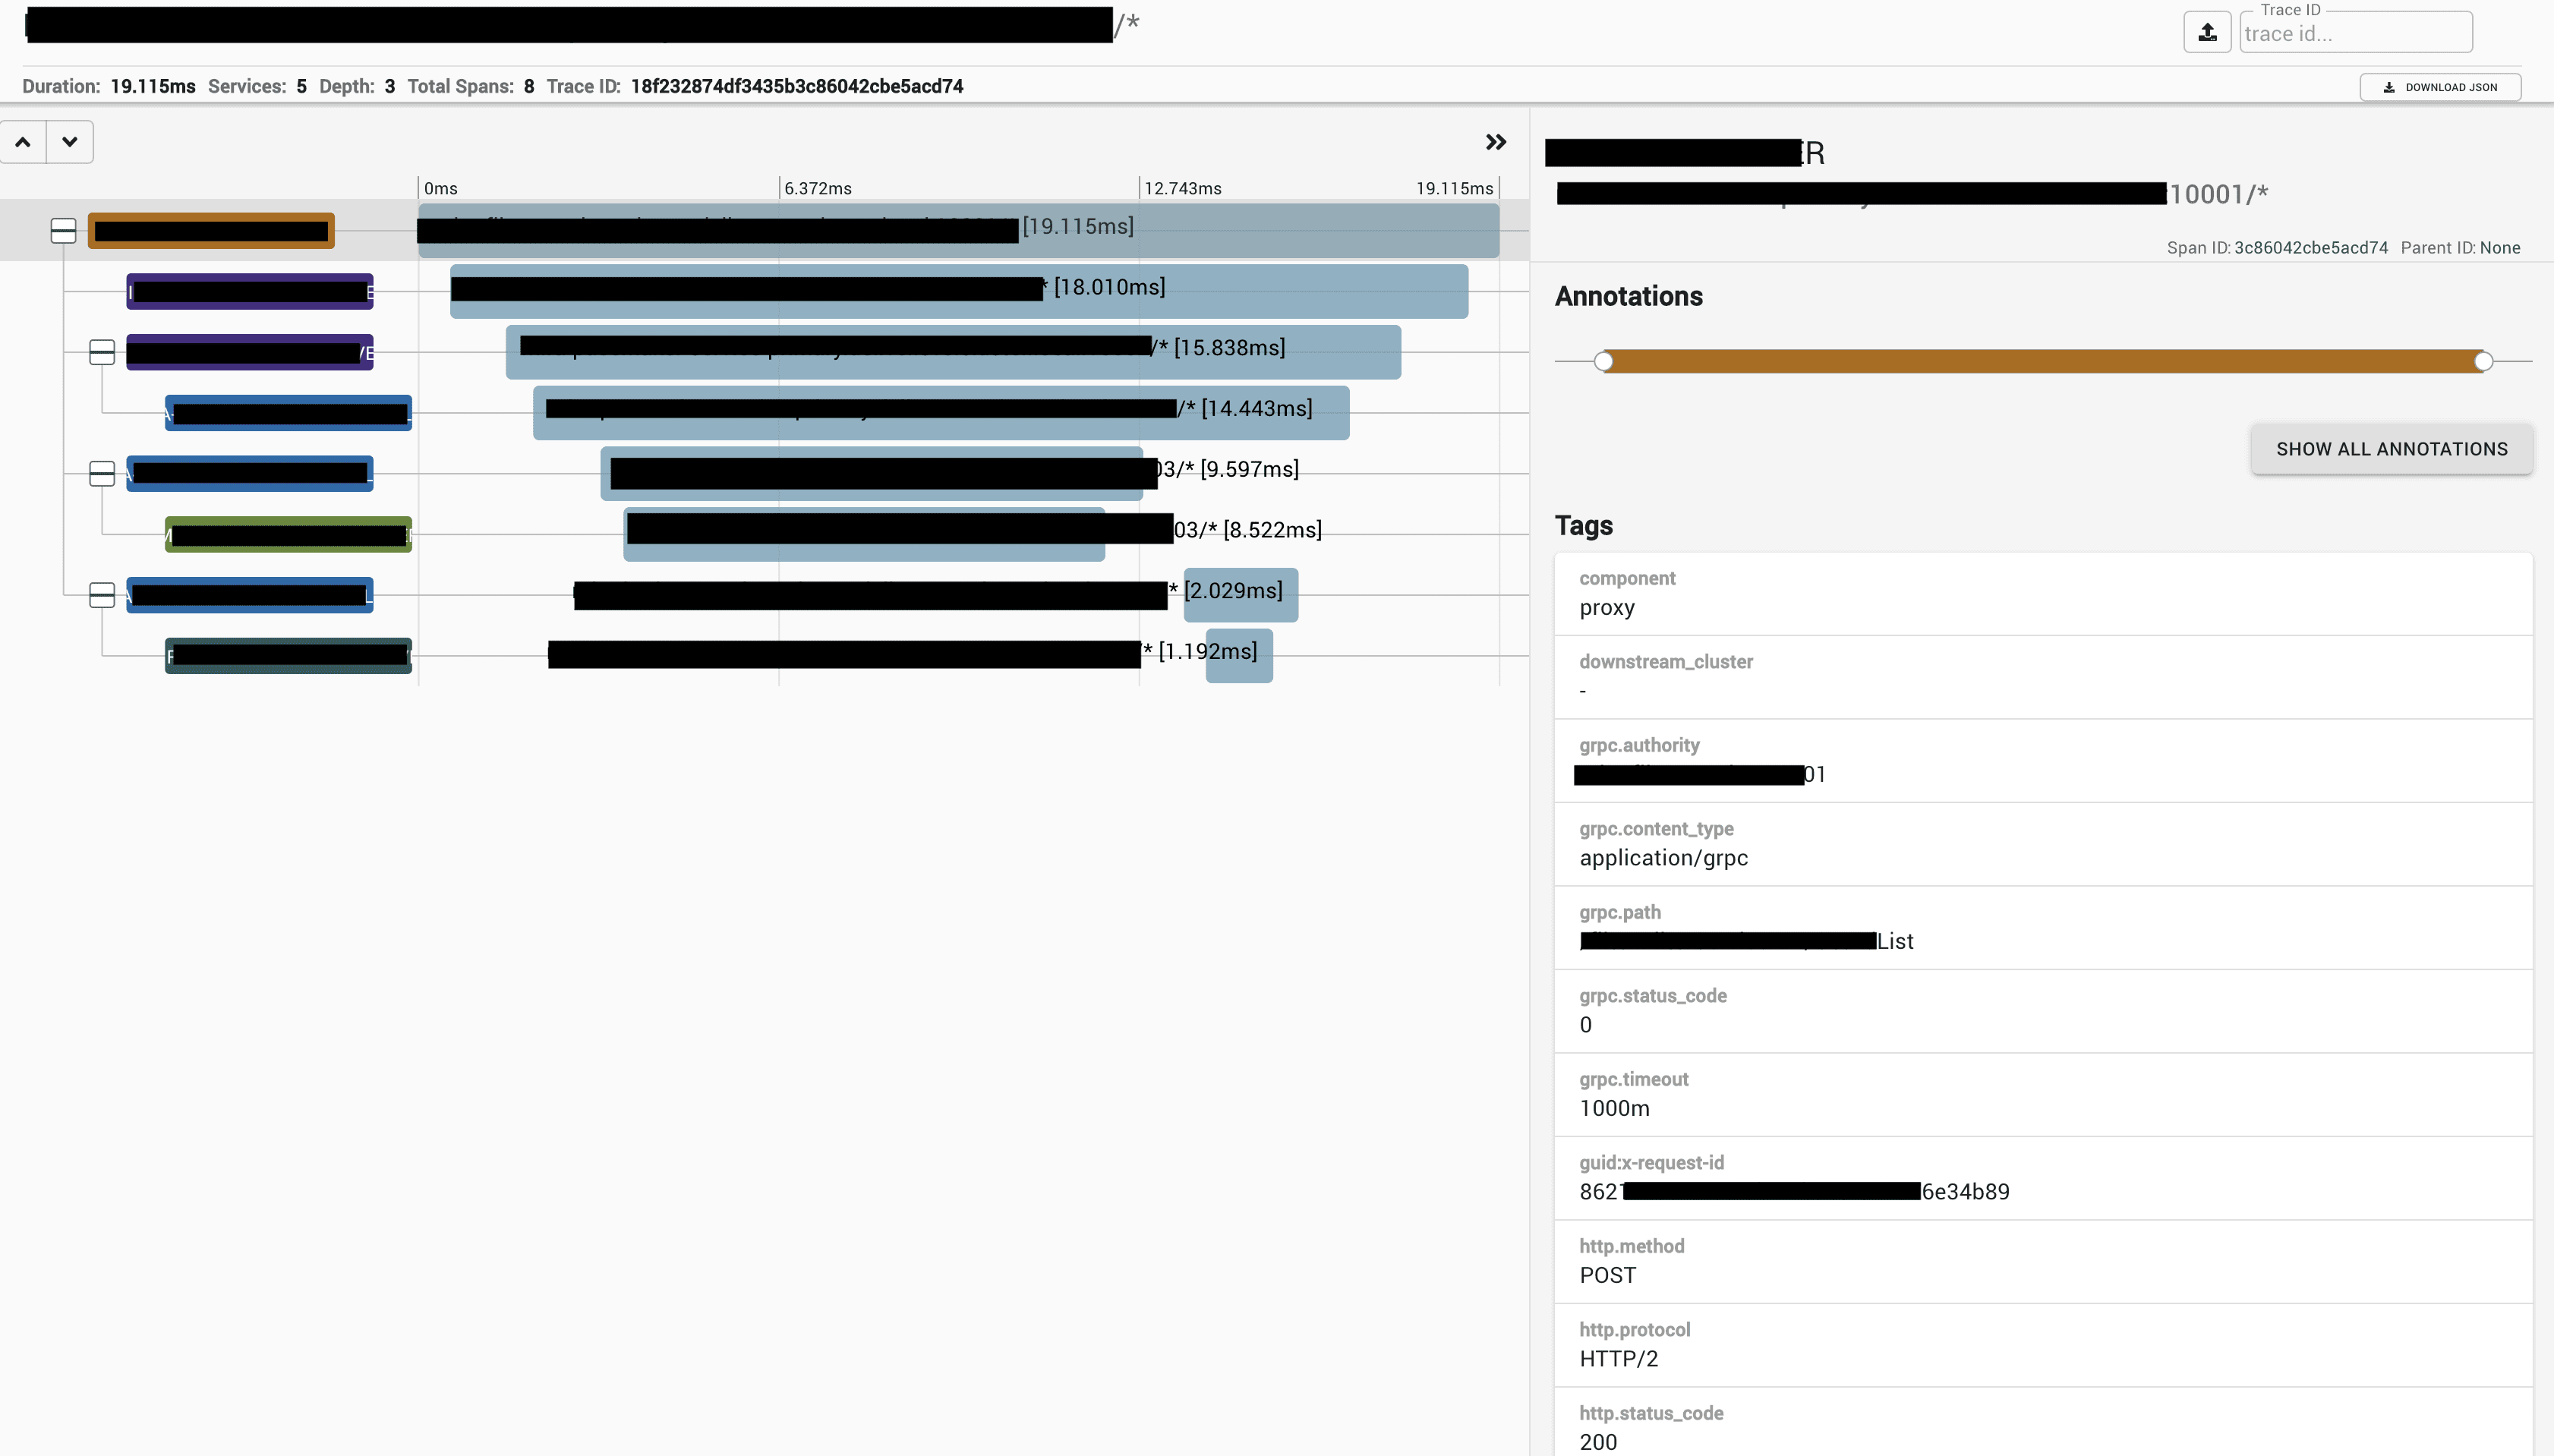Screen dimensions: 2554x1456
Task: Select the 15.838ms span bar
Action: coord(953,352)
